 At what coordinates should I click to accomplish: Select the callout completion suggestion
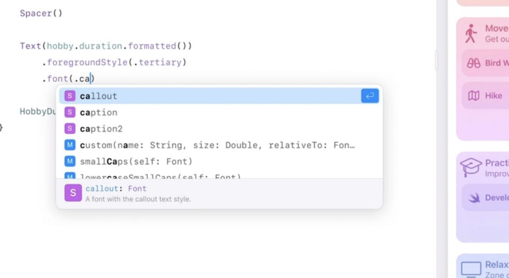[x=98, y=96]
